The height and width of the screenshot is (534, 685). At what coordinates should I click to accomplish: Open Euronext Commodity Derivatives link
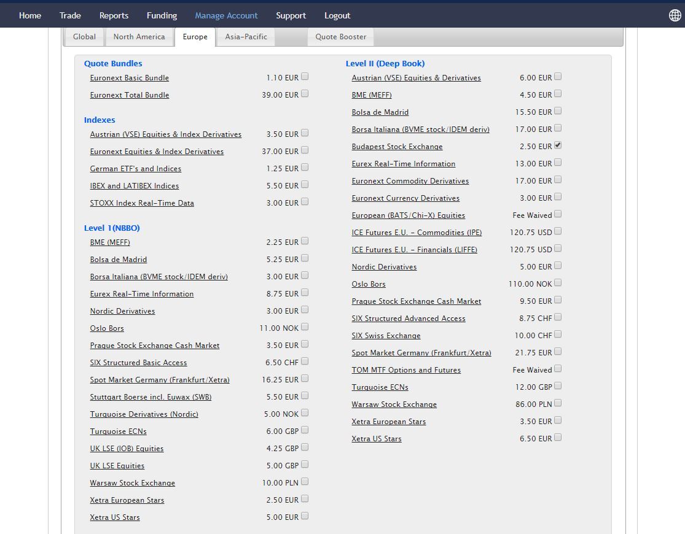[410, 181]
